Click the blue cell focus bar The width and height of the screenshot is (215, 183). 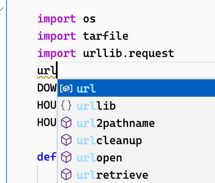(6, 91)
